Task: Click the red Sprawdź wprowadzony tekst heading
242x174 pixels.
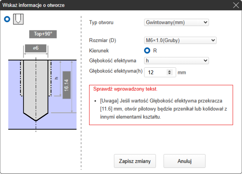Action: (125, 89)
